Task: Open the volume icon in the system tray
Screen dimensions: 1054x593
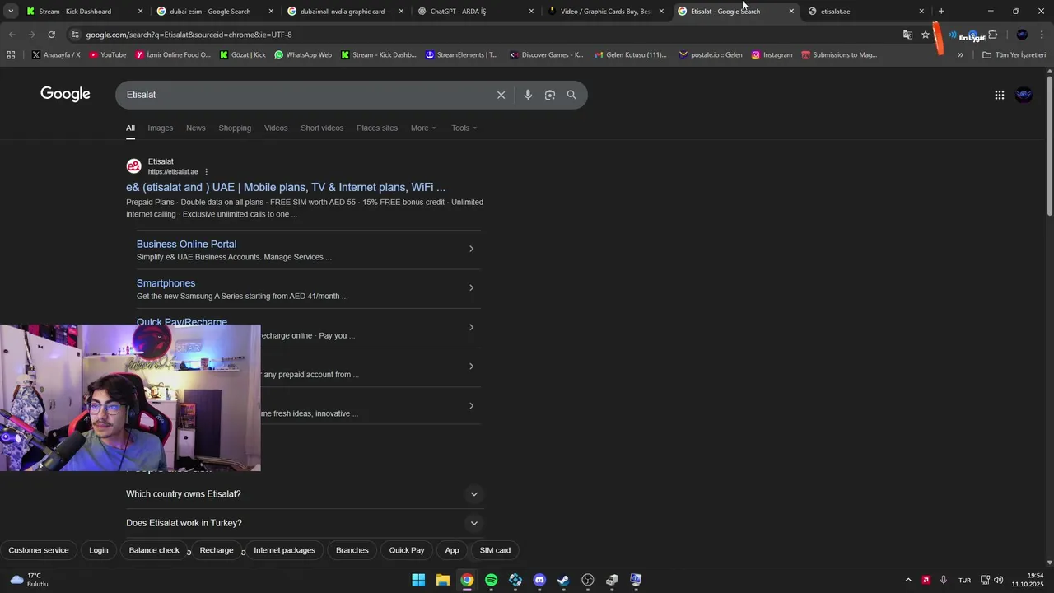Action: coord(999,580)
